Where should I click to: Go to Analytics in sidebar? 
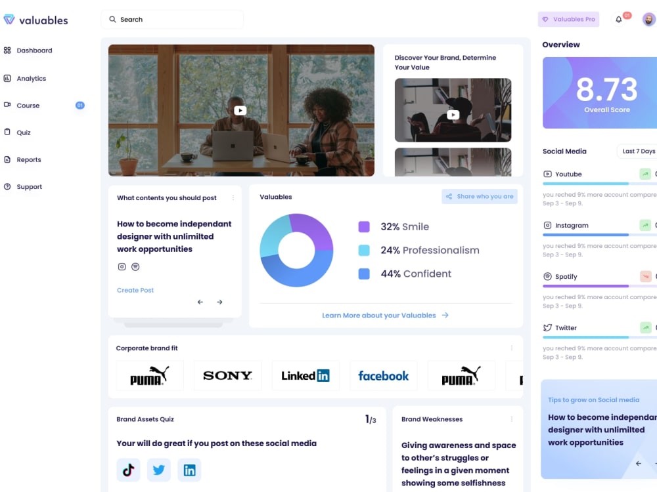[25, 78]
